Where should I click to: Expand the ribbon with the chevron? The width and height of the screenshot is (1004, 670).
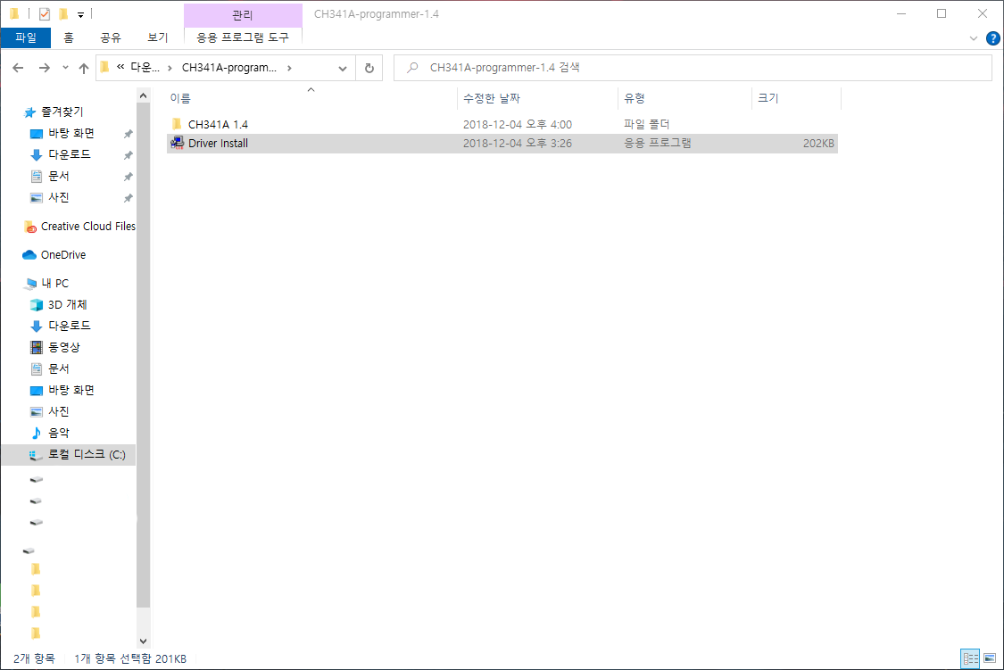[x=974, y=38]
